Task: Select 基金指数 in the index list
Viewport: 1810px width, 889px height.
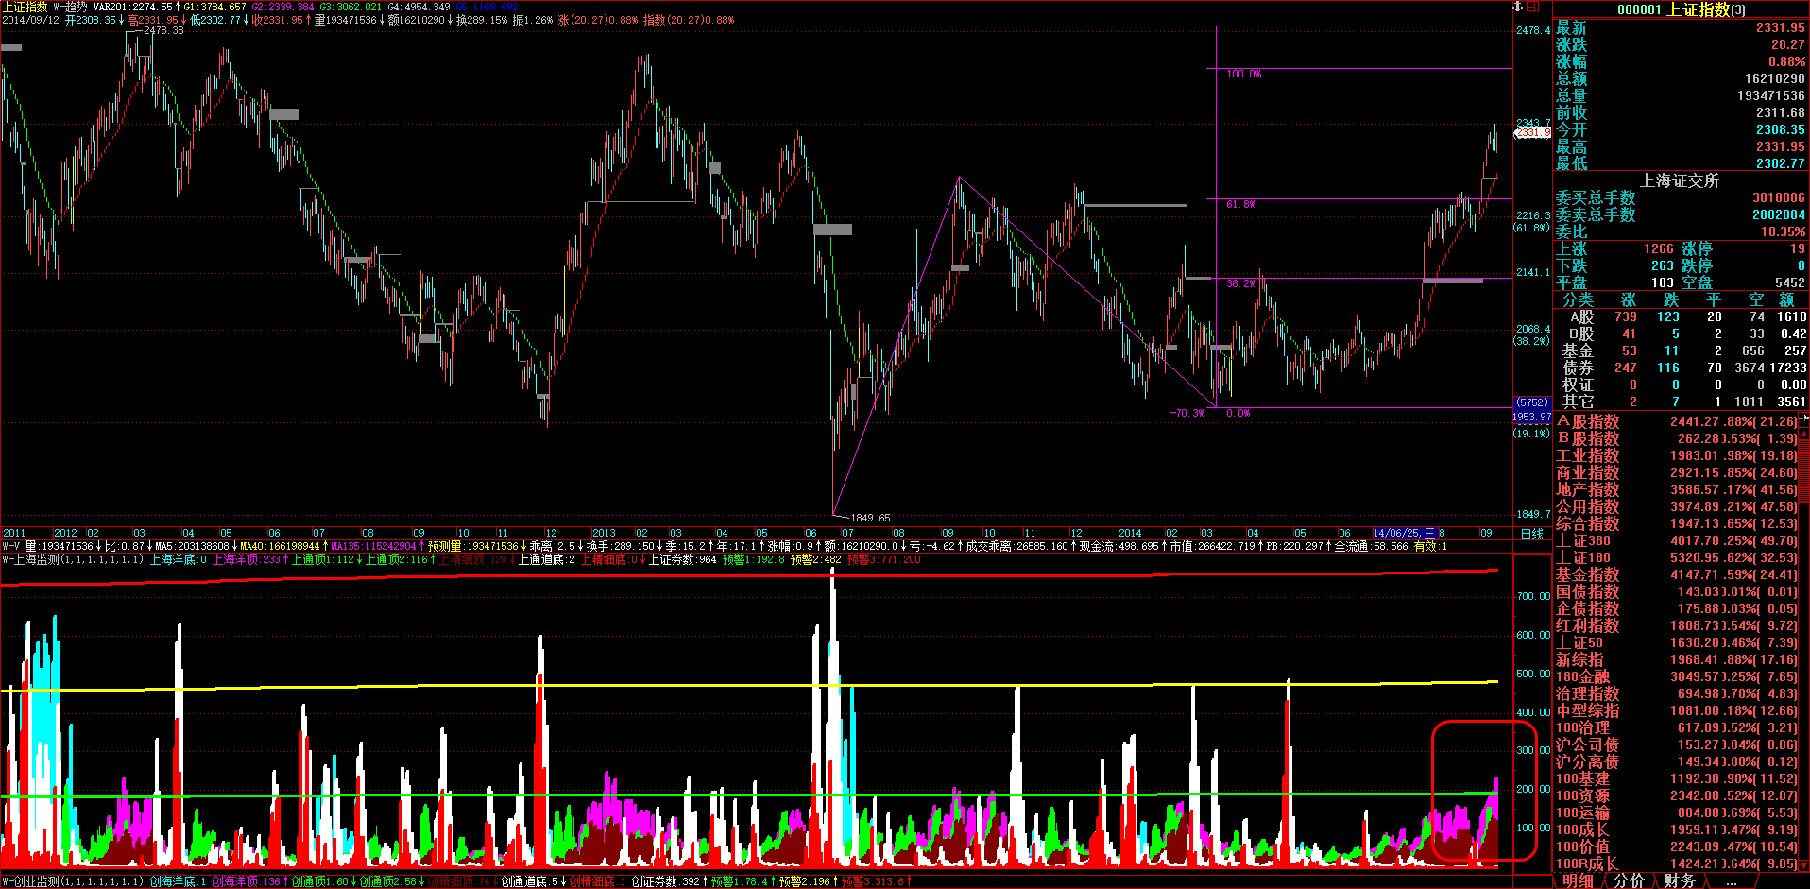Action: coord(1587,574)
